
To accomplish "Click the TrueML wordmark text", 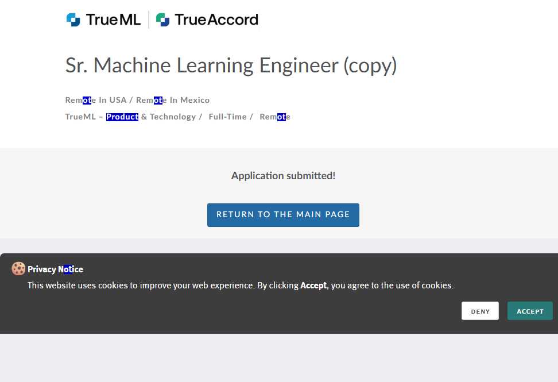I will pyautogui.click(x=113, y=20).
